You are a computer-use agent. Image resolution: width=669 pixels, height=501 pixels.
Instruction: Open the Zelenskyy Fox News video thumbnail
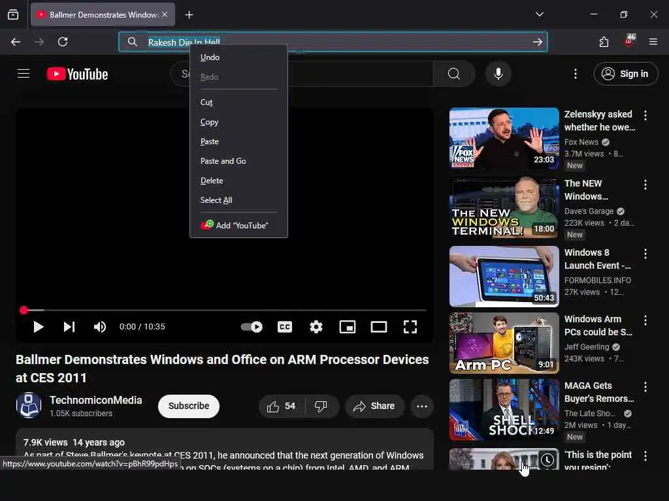click(504, 138)
